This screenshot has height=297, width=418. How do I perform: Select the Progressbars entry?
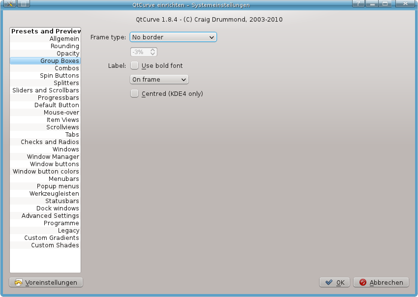coord(45,97)
